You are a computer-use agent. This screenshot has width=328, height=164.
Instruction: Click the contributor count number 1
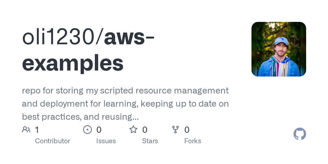pos(37,130)
